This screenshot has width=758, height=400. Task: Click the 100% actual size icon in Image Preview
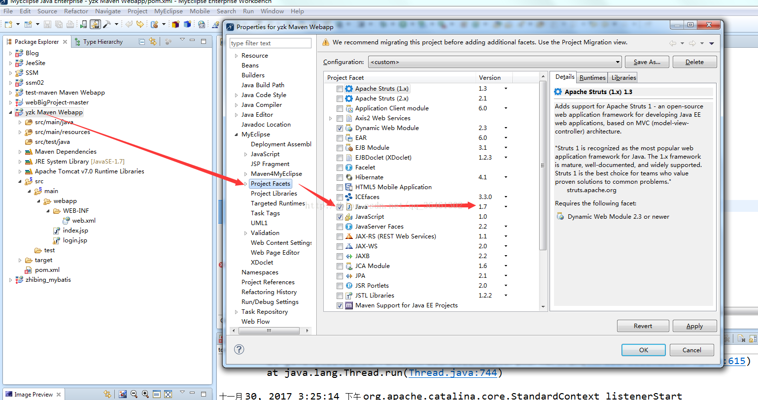pyautogui.click(x=157, y=394)
